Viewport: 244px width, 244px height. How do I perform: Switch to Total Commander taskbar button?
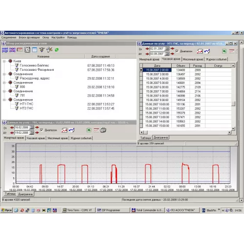pos(148,210)
